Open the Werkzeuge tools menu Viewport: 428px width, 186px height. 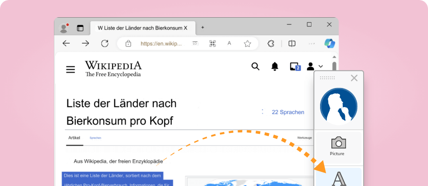tap(305, 138)
